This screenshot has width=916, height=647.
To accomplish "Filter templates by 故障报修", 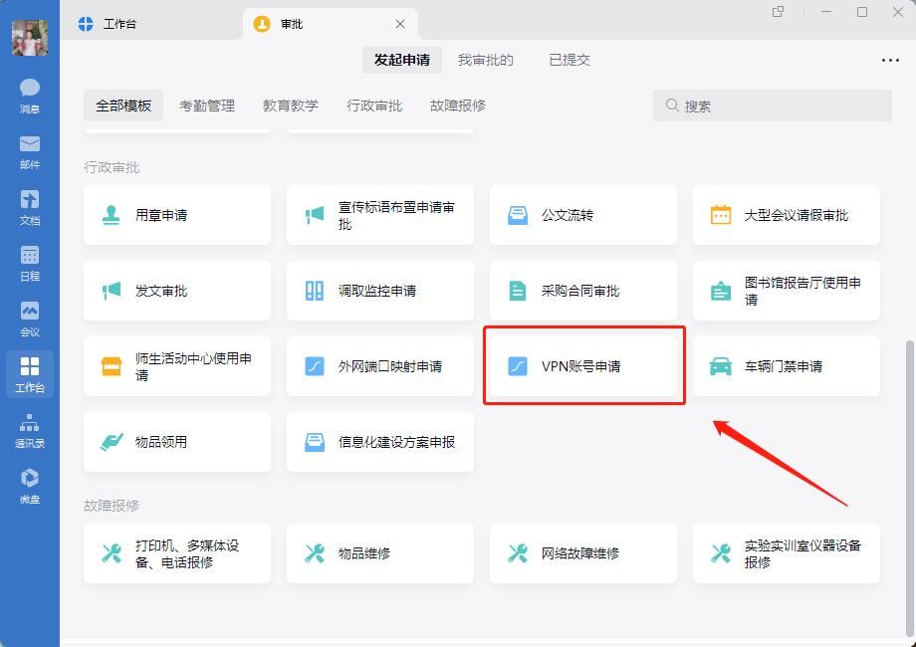I will (x=458, y=106).
